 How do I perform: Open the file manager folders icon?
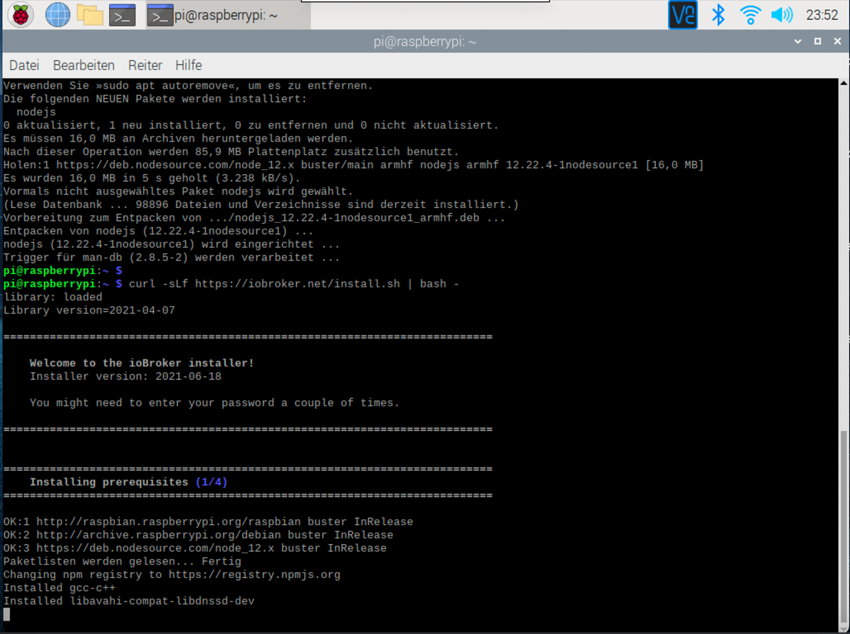pyautogui.click(x=90, y=14)
